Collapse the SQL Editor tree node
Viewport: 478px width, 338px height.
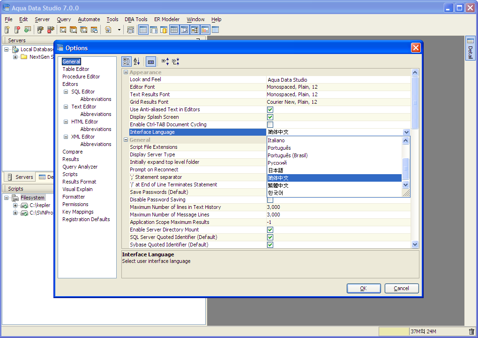coord(66,92)
